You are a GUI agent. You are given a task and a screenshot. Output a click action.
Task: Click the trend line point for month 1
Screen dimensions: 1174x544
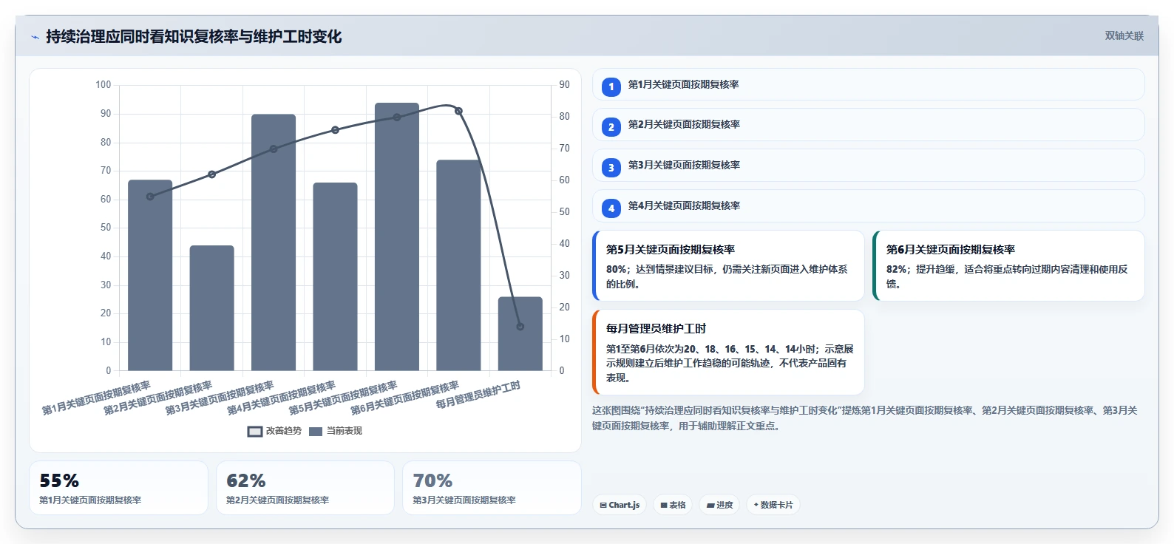(x=150, y=197)
